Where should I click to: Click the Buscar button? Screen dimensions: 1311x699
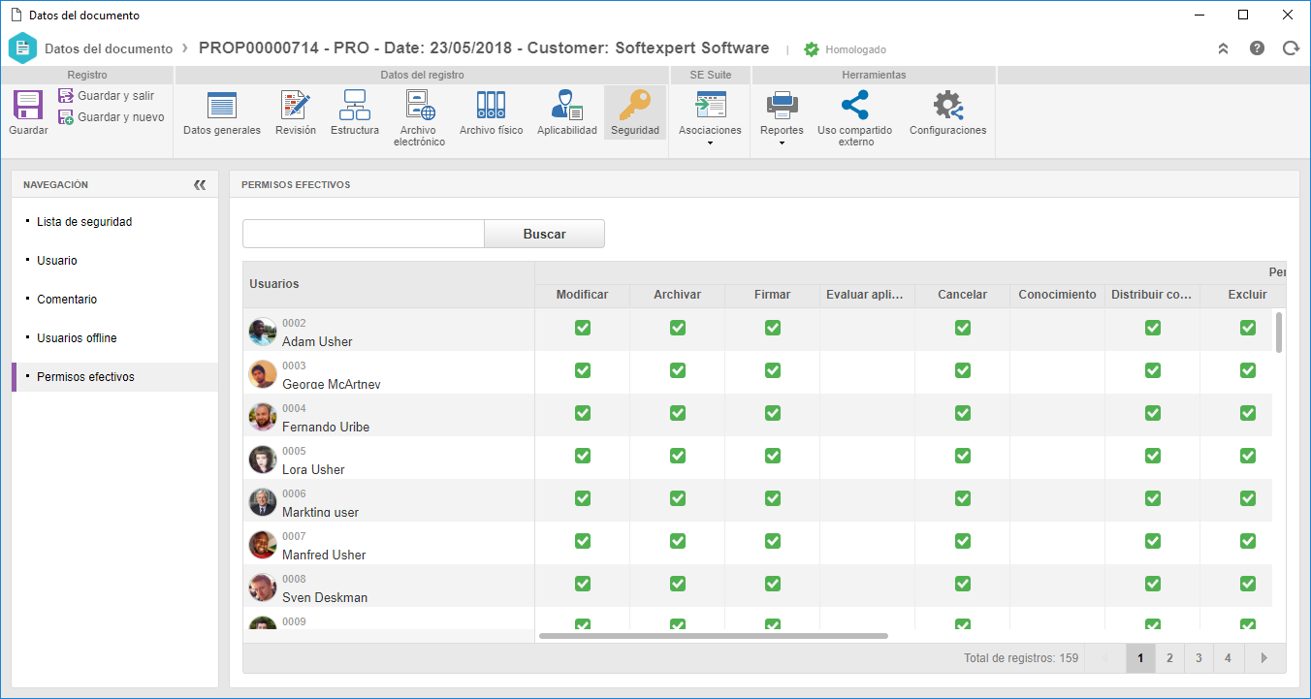point(544,234)
